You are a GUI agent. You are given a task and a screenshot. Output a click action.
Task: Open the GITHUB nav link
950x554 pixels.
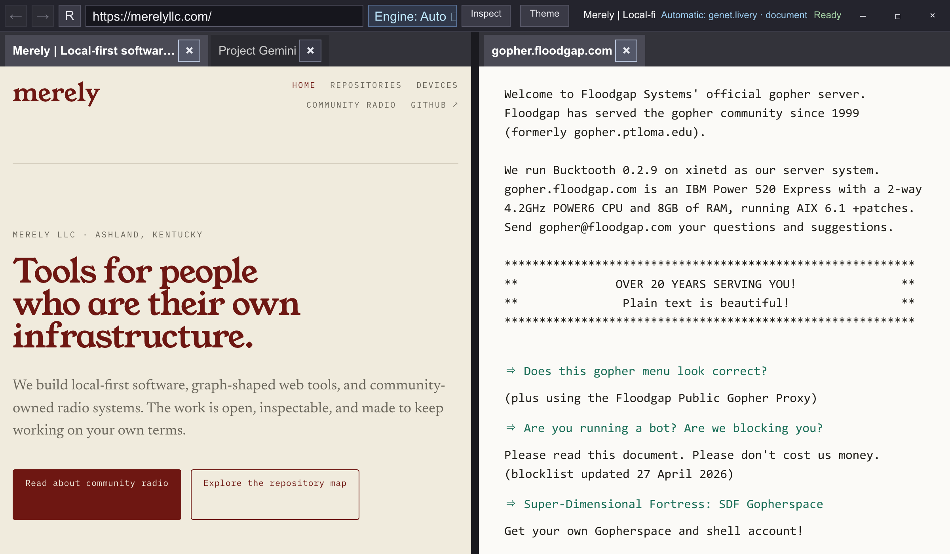(434, 105)
